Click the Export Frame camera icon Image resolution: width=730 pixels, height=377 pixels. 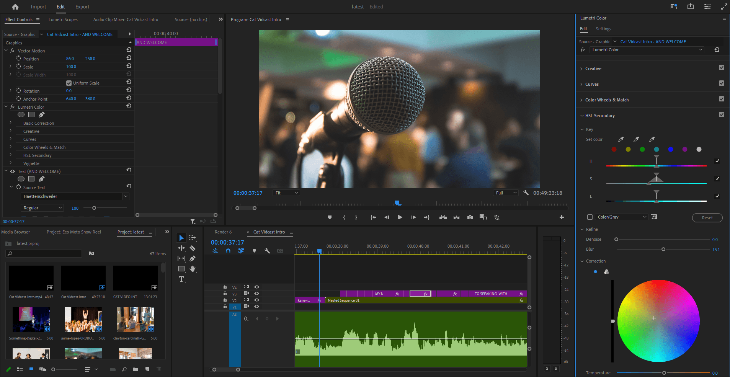coord(470,217)
